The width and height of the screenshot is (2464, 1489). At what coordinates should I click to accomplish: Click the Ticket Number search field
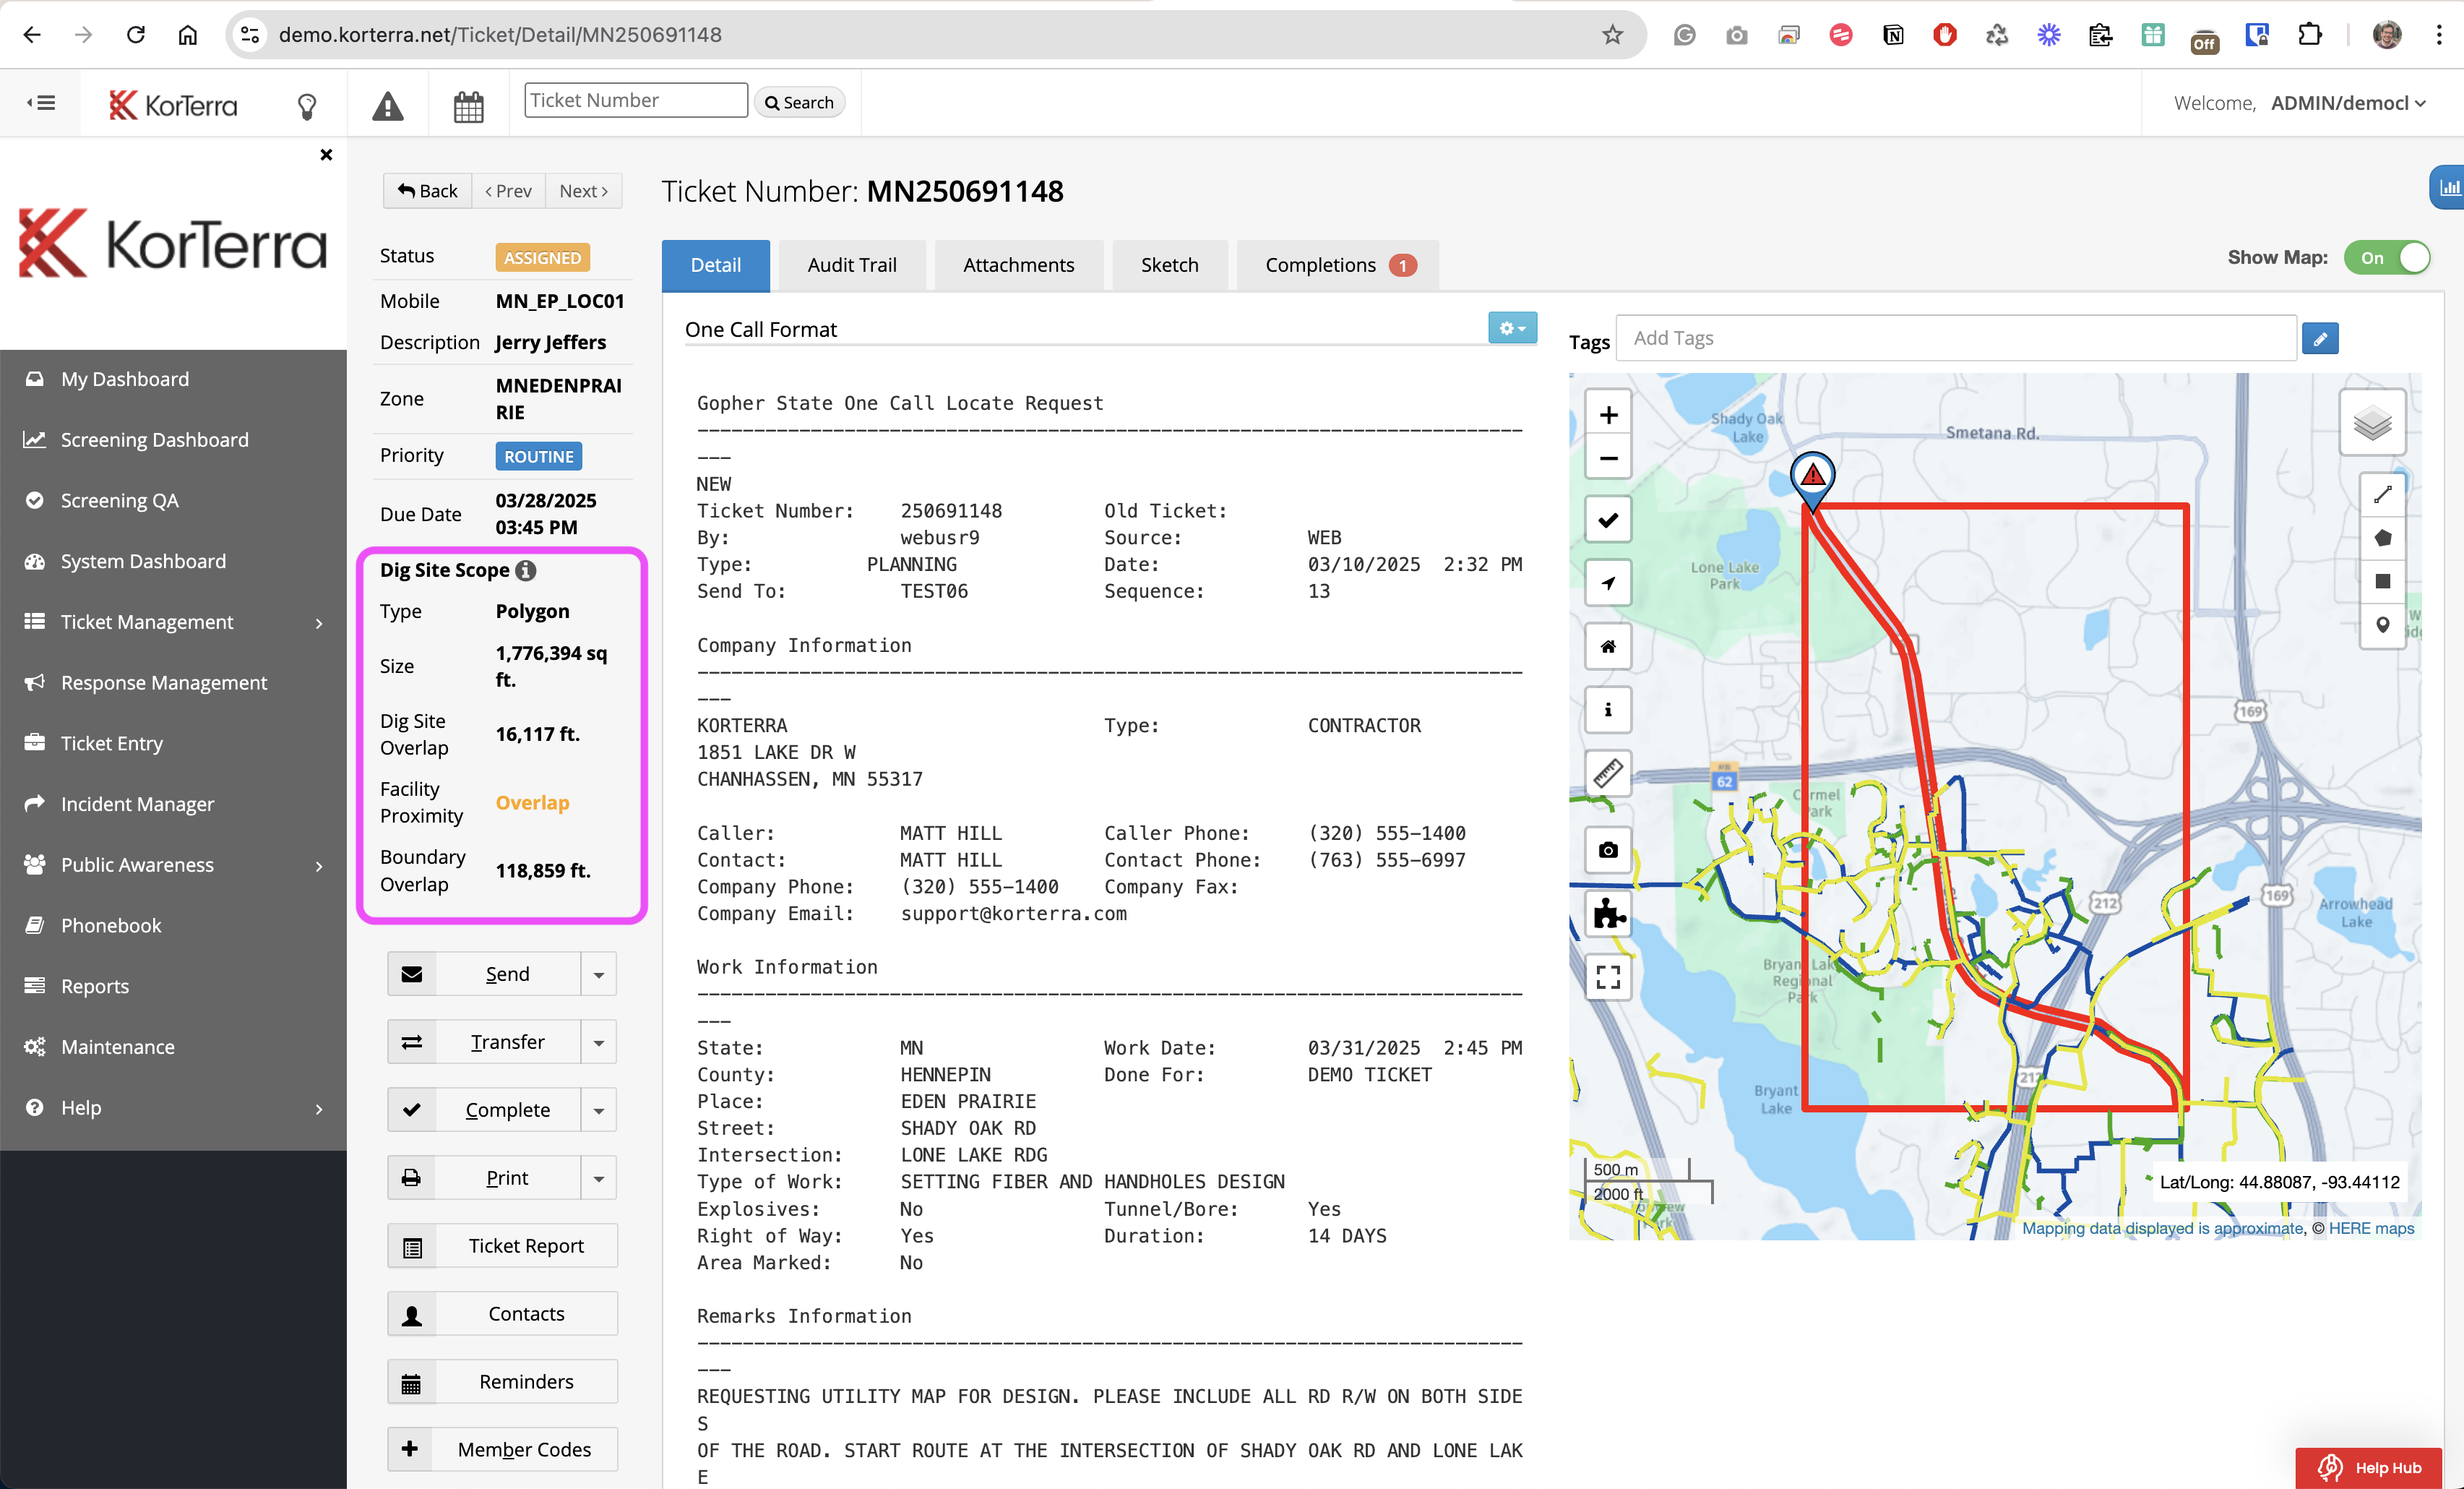636,100
